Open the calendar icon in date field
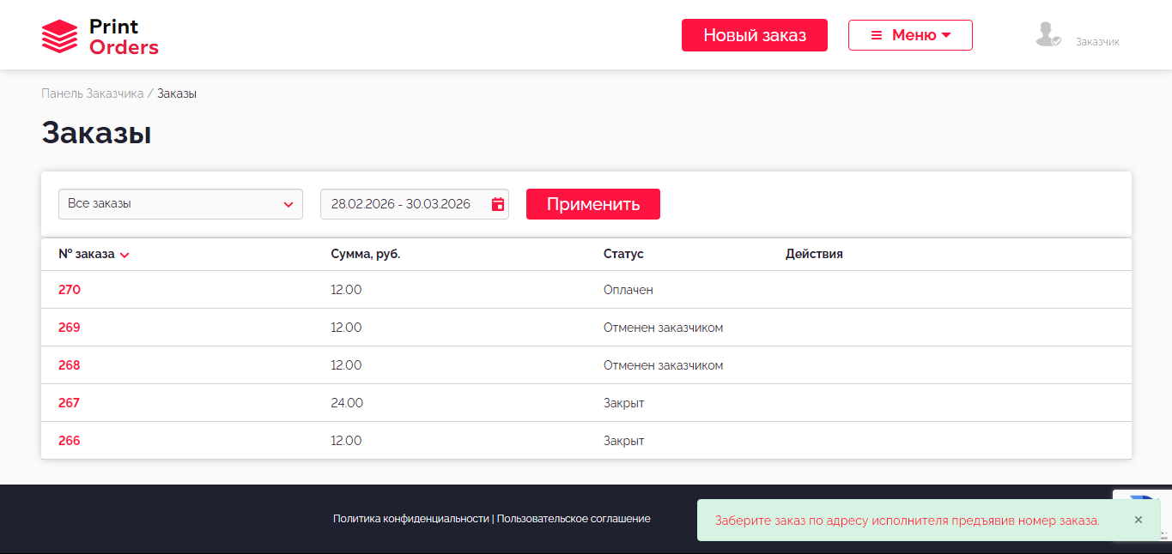This screenshot has width=1172, height=554. coord(497,204)
